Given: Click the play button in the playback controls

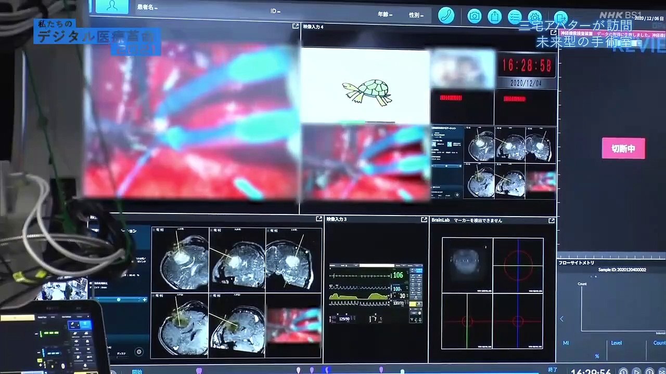Looking at the screenshot, I should 636,371.
